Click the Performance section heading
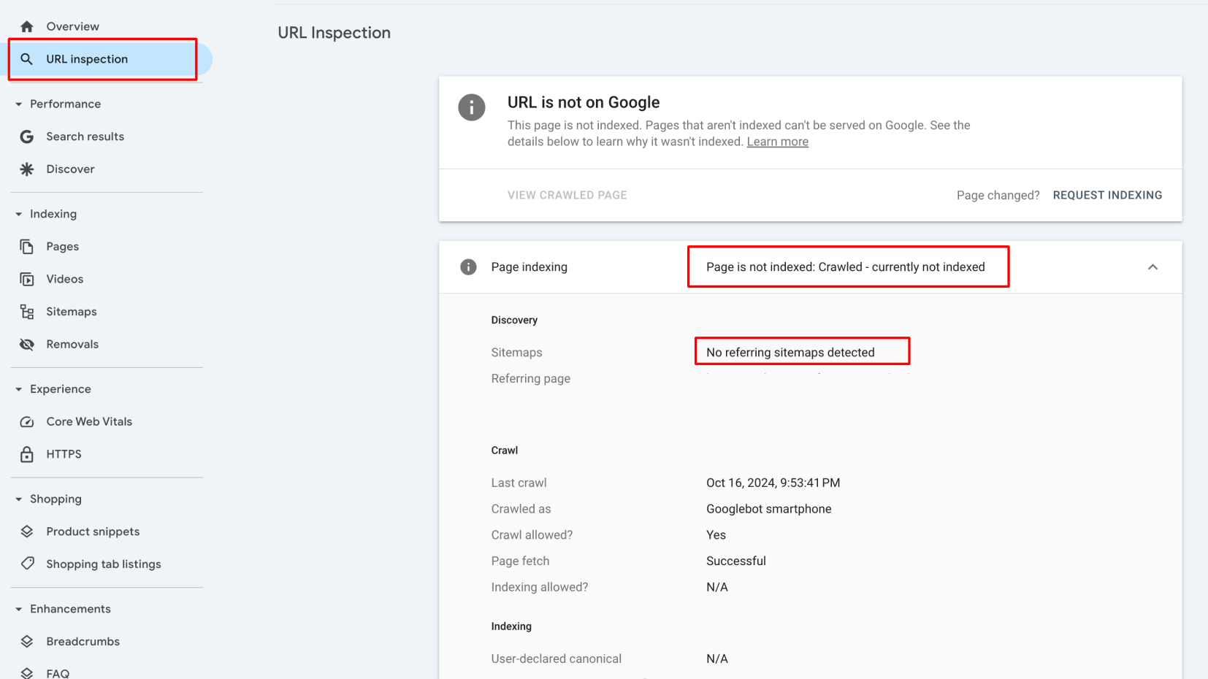 pyautogui.click(x=66, y=104)
